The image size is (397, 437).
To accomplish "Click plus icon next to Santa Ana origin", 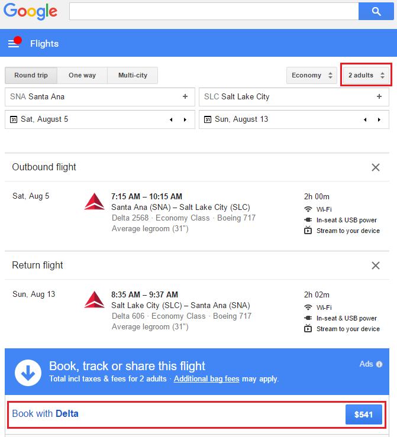I will 185,96.
